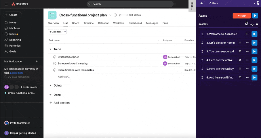
Task: Click the Create button
Action: click(x=12, y=15)
